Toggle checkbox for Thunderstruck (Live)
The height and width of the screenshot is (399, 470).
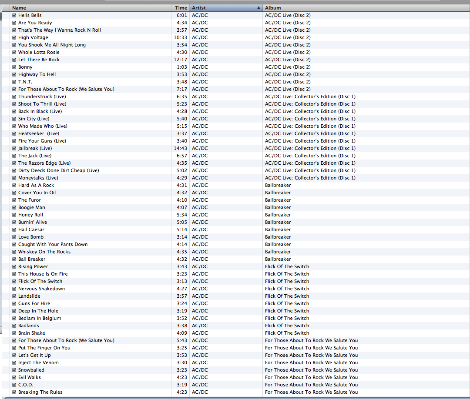[x=14, y=96]
